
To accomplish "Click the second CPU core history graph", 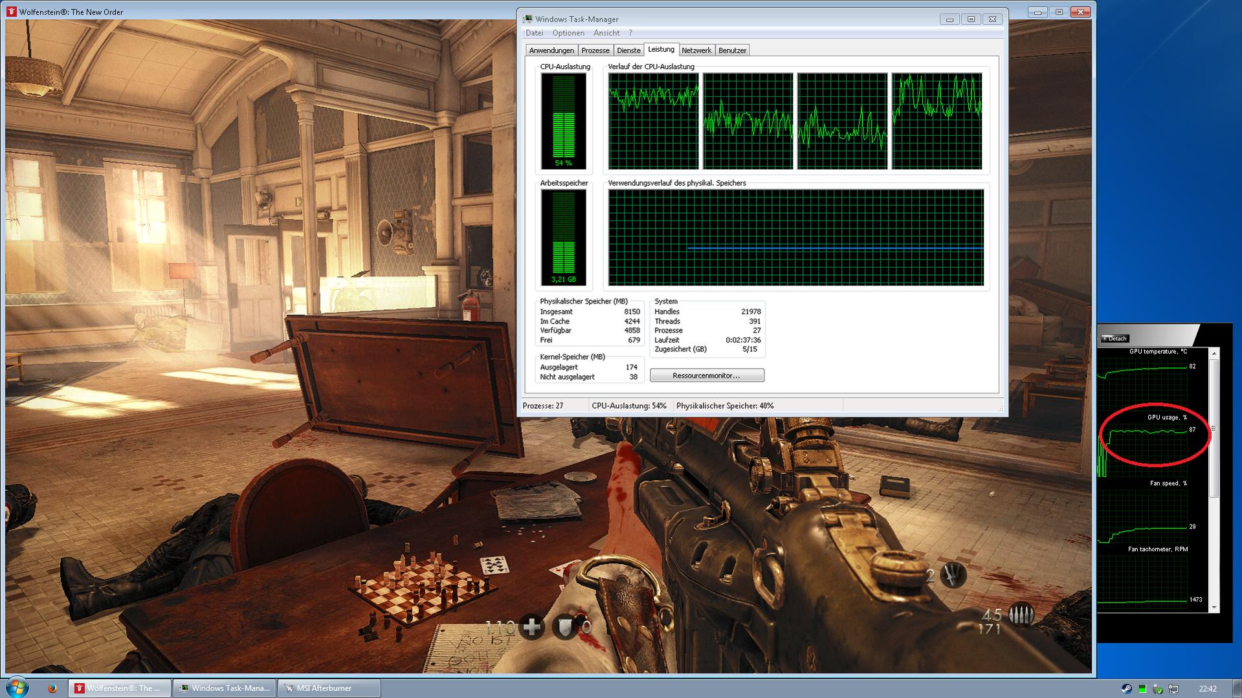I will pos(748,121).
